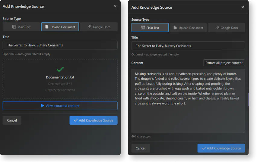Close the left Add Knowledge Source dialog
Image resolution: width=257 pixels, height=162 pixels.
(x=115, y=6)
